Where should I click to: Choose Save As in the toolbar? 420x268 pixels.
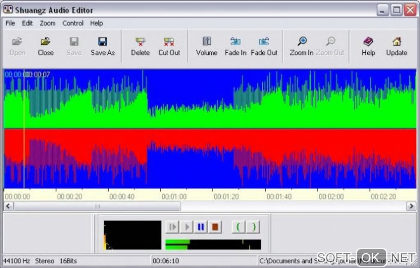pos(103,47)
